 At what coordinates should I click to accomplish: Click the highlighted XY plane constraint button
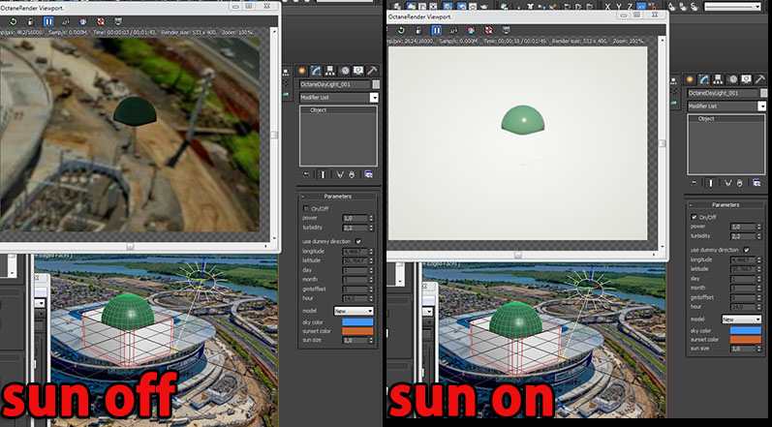coord(641,7)
